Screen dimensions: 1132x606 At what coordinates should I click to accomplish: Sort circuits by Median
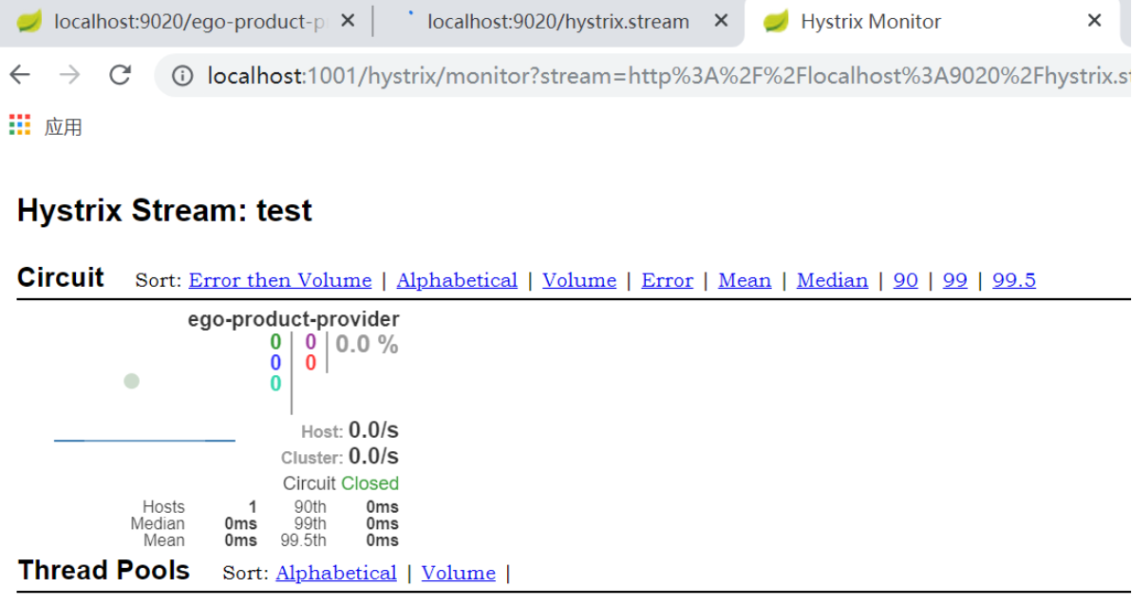[x=833, y=280]
